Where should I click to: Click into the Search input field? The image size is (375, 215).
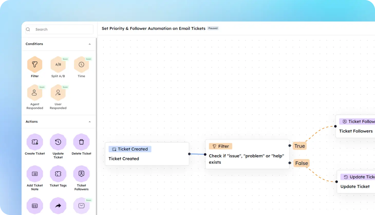point(59,29)
